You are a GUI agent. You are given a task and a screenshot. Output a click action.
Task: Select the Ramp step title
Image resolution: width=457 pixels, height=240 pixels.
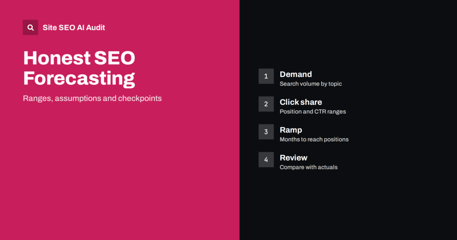pyautogui.click(x=291, y=130)
